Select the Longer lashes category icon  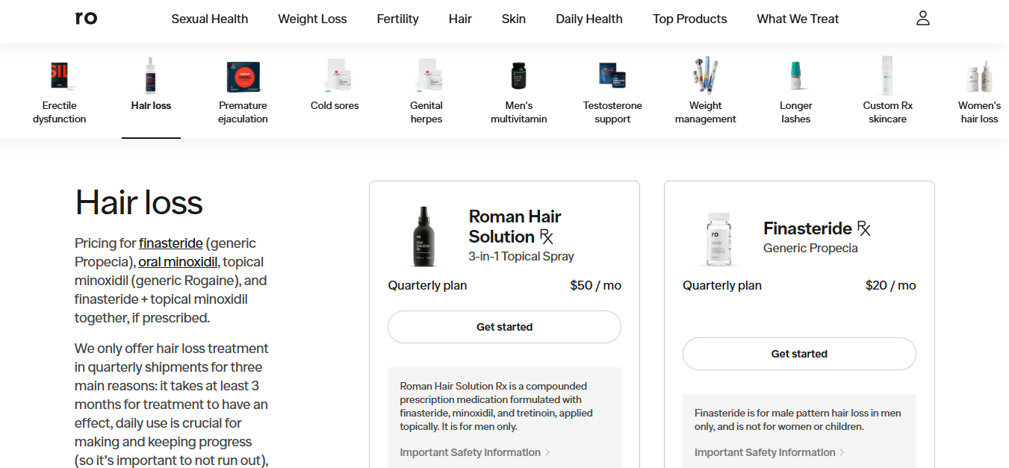[795, 75]
